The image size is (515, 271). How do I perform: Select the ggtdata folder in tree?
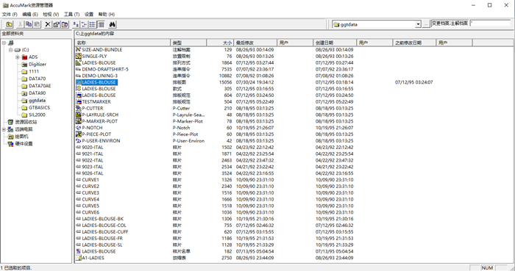(37, 101)
